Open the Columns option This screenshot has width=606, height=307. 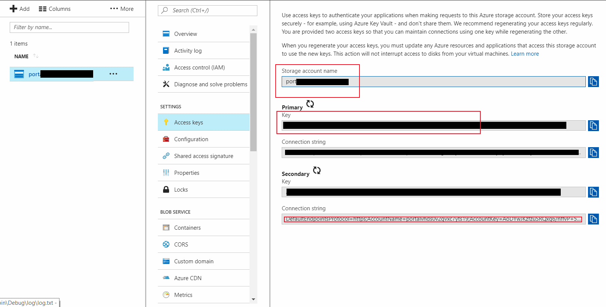click(x=55, y=9)
